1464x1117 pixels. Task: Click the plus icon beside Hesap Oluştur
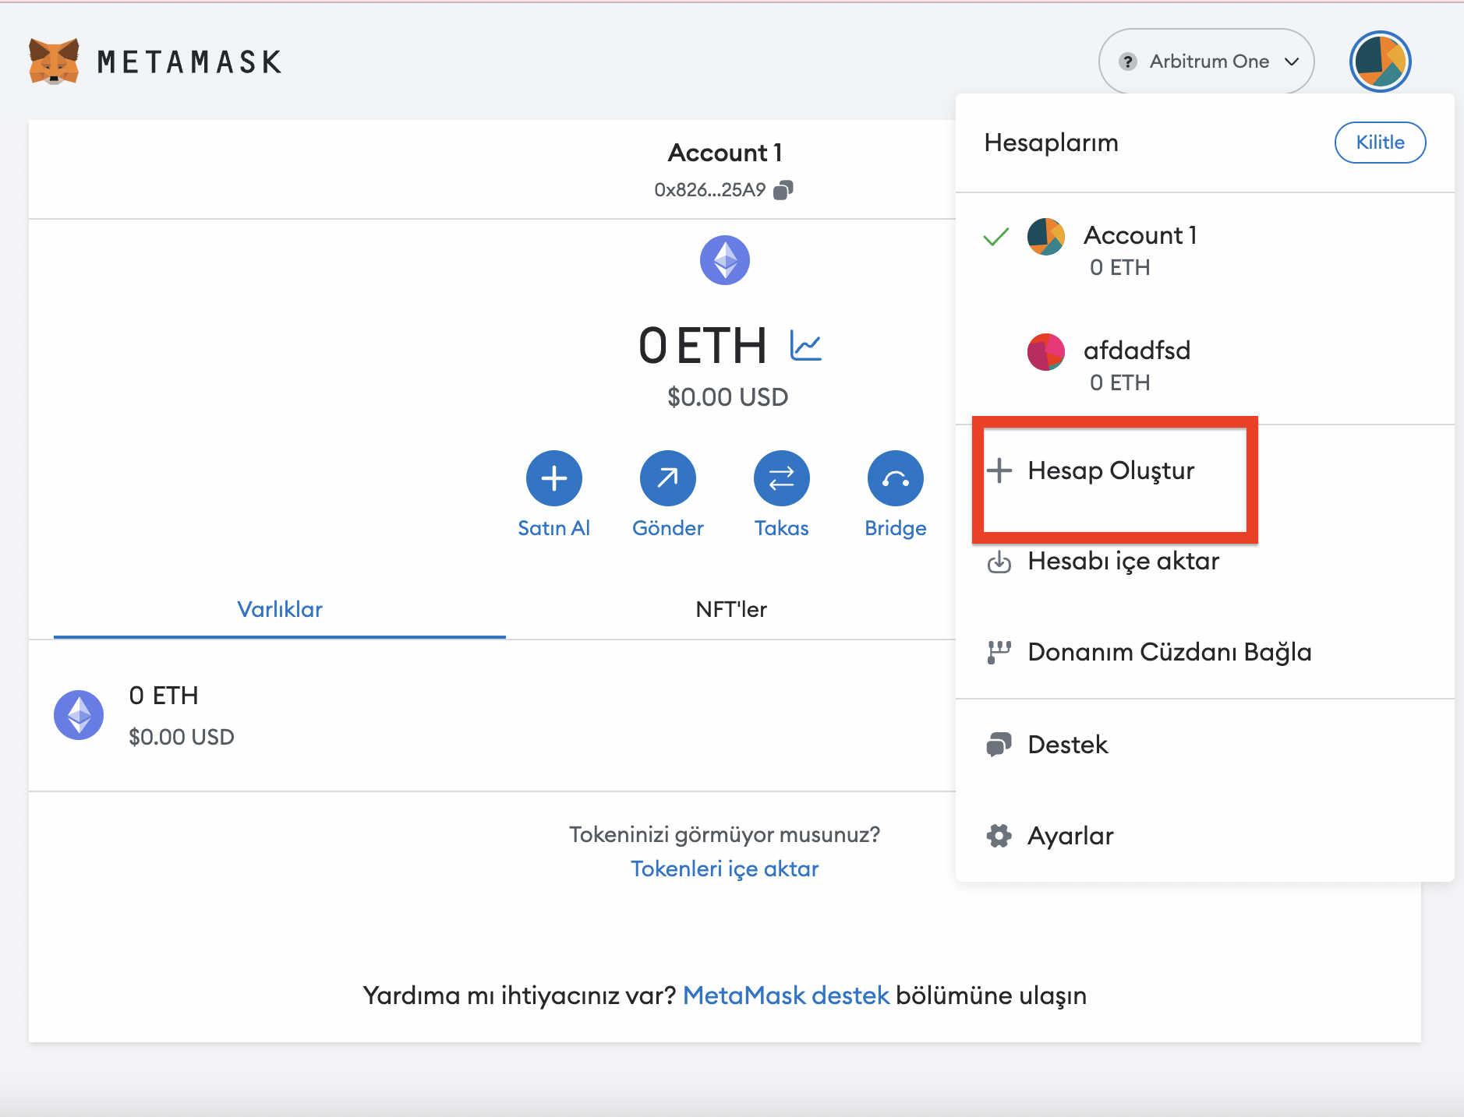[999, 470]
